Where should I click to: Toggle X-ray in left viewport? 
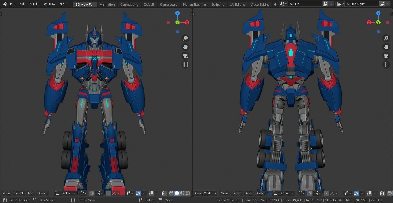click(x=164, y=193)
